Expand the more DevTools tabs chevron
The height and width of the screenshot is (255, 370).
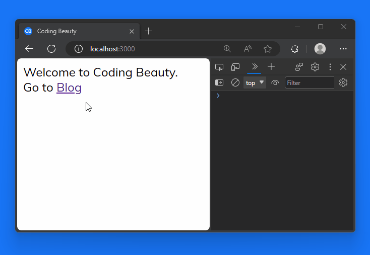pos(254,66)
